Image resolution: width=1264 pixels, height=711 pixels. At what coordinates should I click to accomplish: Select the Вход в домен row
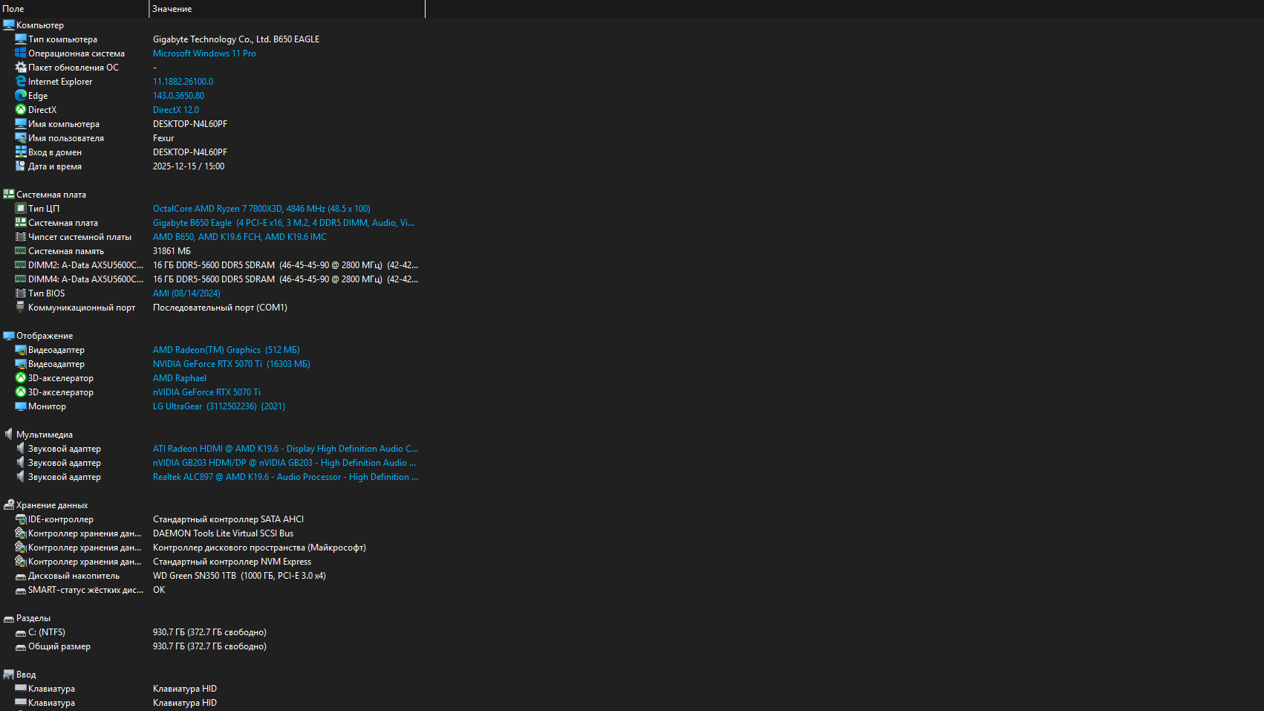(212, 152)
